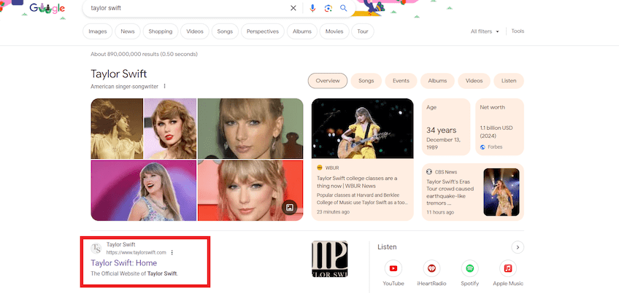Start voice search with the microphone icon
Screen dimensions: 619x293
(312, 8)
